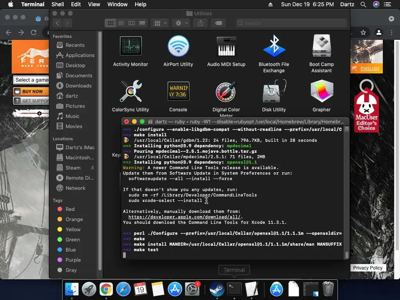The image size is (400, 300).
Task: Click BUY NOW button in browser
Action: pyautogui.click(x=30, y=91)
